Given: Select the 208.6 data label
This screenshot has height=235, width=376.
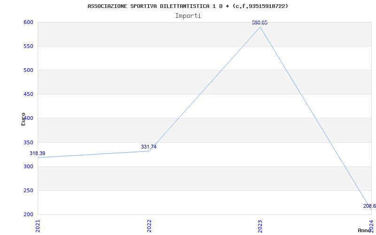Looking at the screenshot, I should 369,206.
